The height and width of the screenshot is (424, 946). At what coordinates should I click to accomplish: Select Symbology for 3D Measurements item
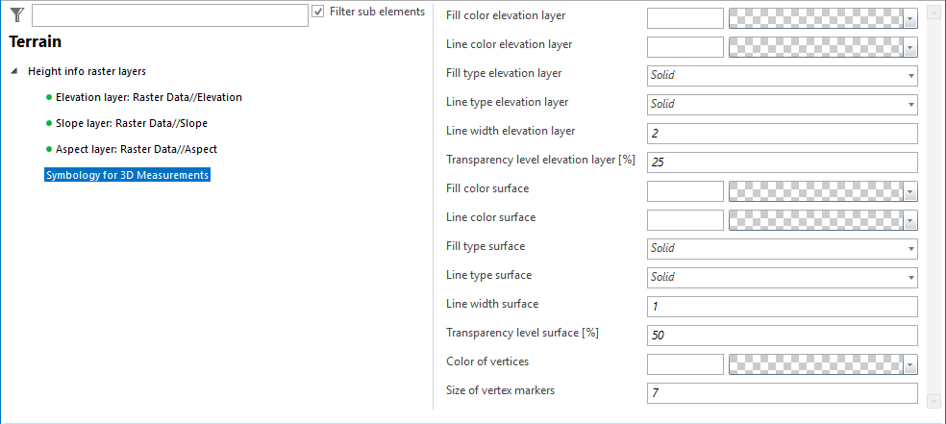pyautogui.click(x=127, y=175)
